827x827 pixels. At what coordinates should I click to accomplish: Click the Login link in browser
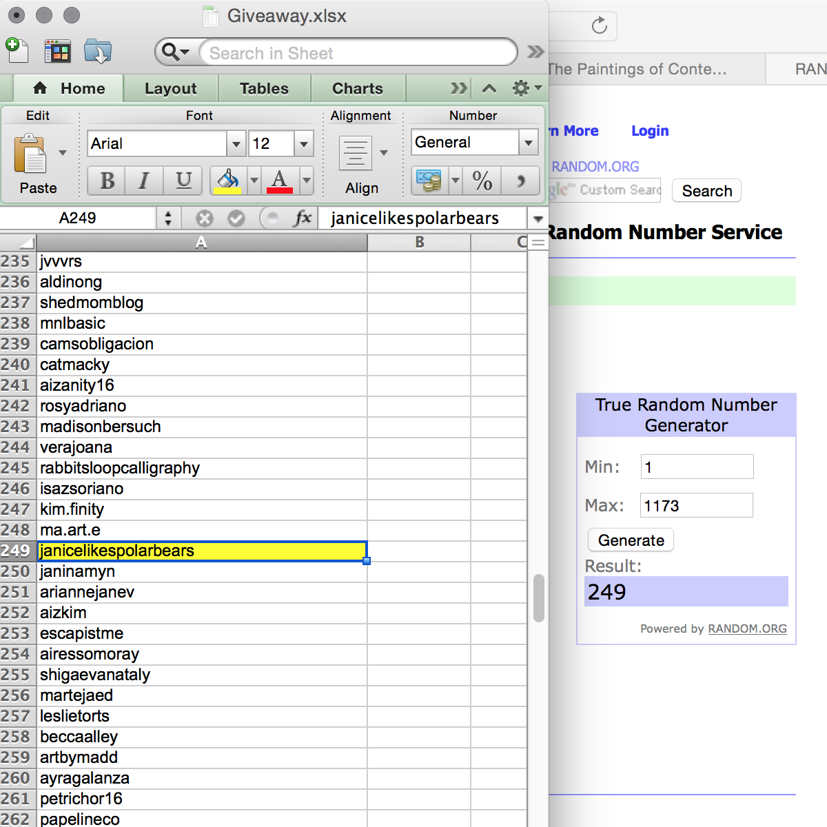650,131
